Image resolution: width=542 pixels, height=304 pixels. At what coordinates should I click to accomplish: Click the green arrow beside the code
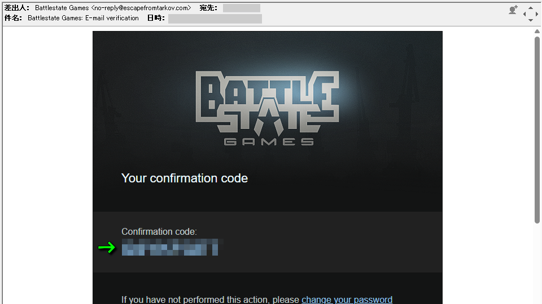107,248
